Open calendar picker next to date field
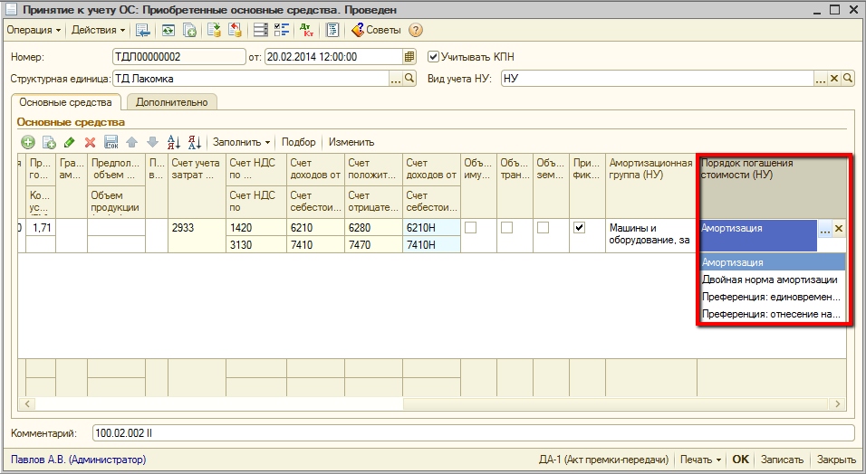The image size is (866, 474). pos(409,56)
